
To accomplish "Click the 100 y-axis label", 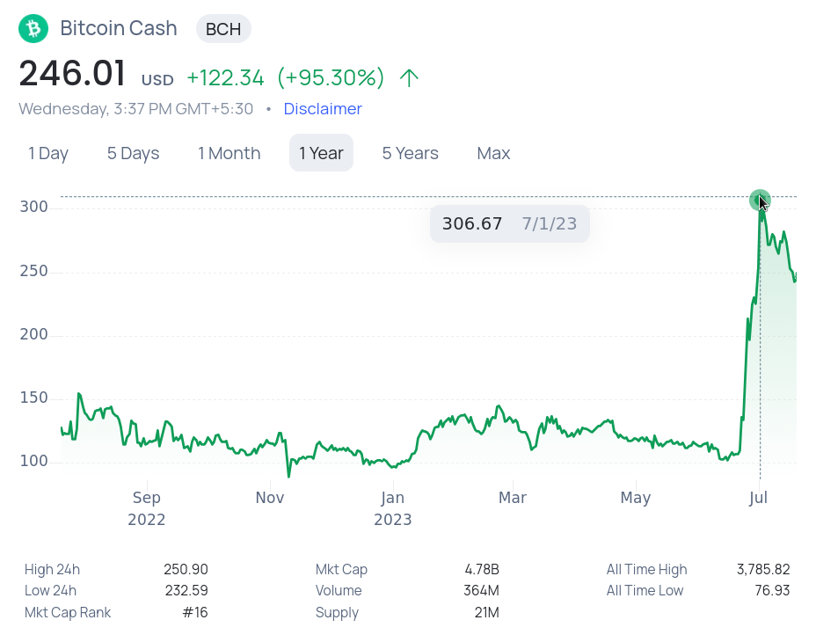I will [33, 462].
